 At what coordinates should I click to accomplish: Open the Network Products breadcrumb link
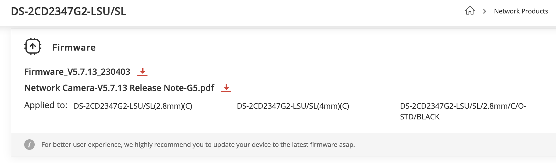521,11
